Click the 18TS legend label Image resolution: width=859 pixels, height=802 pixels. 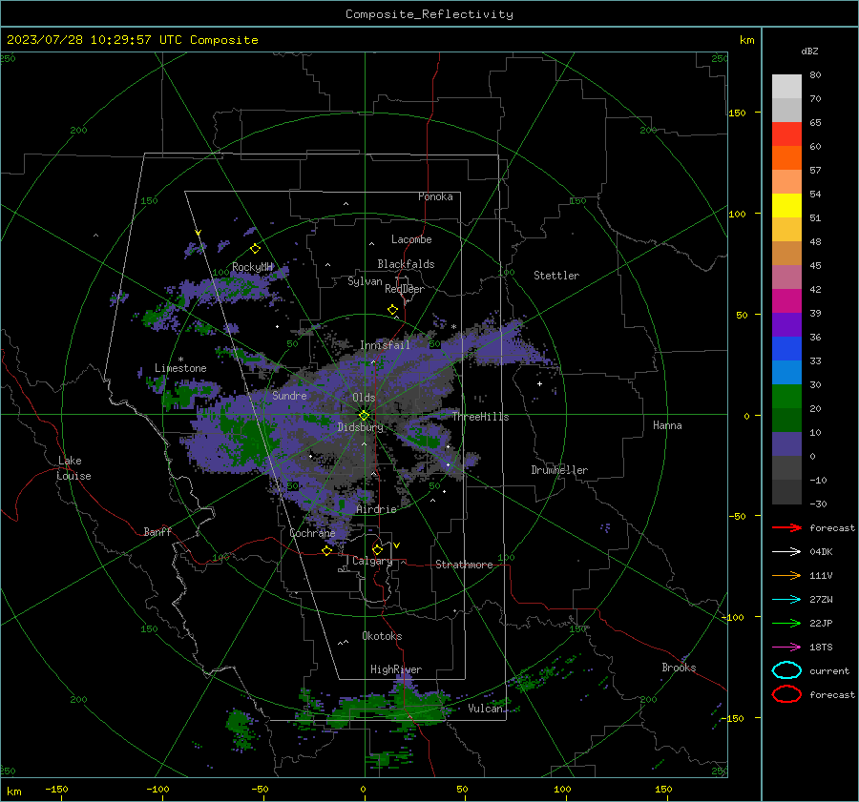821,648
